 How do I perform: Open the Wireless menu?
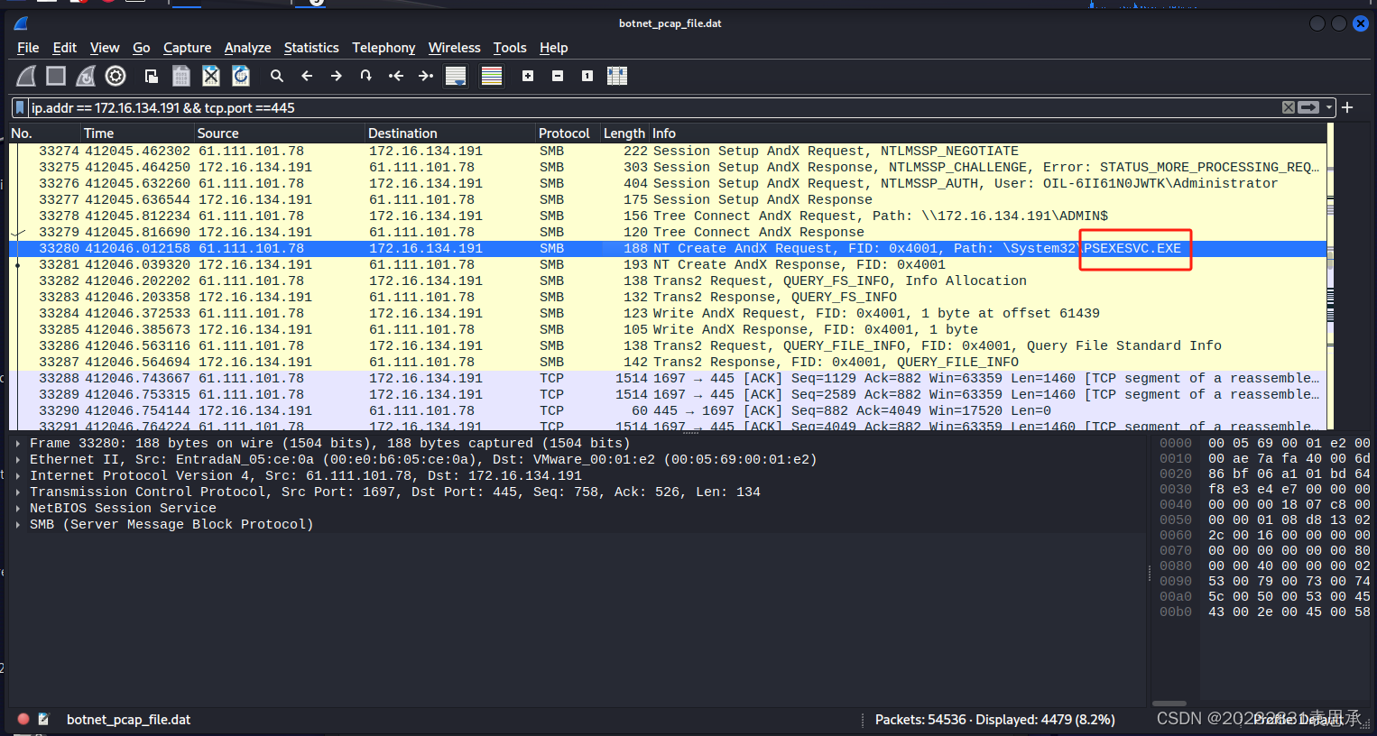454,48
